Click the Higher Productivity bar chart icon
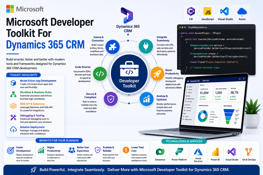 tap(41, 150)
